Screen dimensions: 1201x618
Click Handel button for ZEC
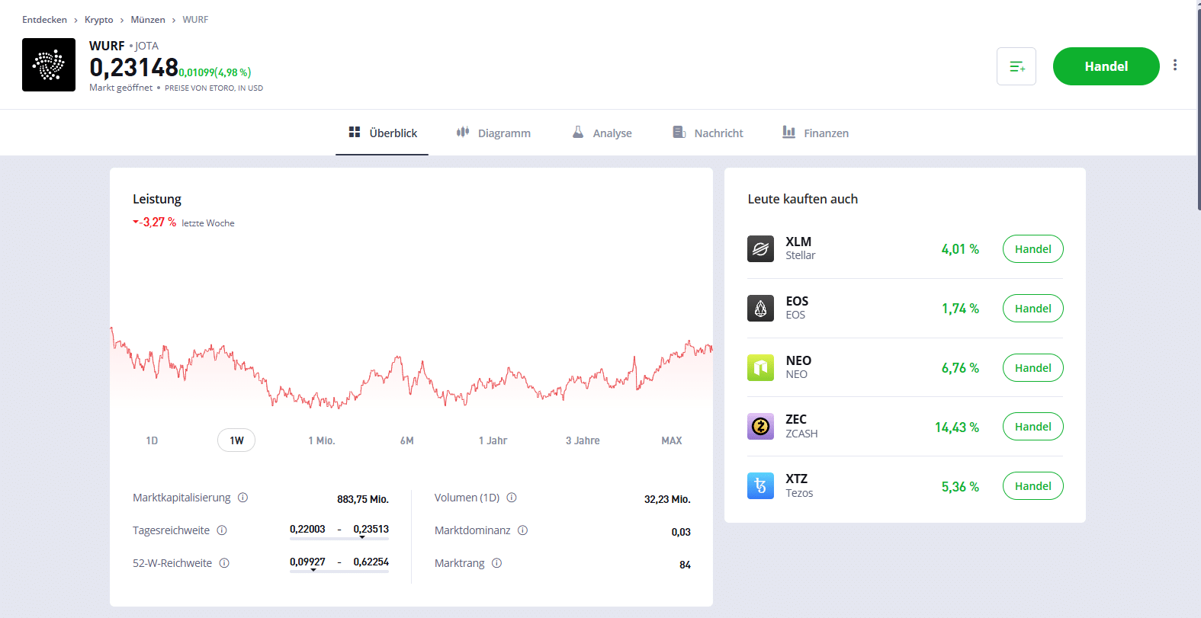pyautogui.click(x=1032, y=426)
